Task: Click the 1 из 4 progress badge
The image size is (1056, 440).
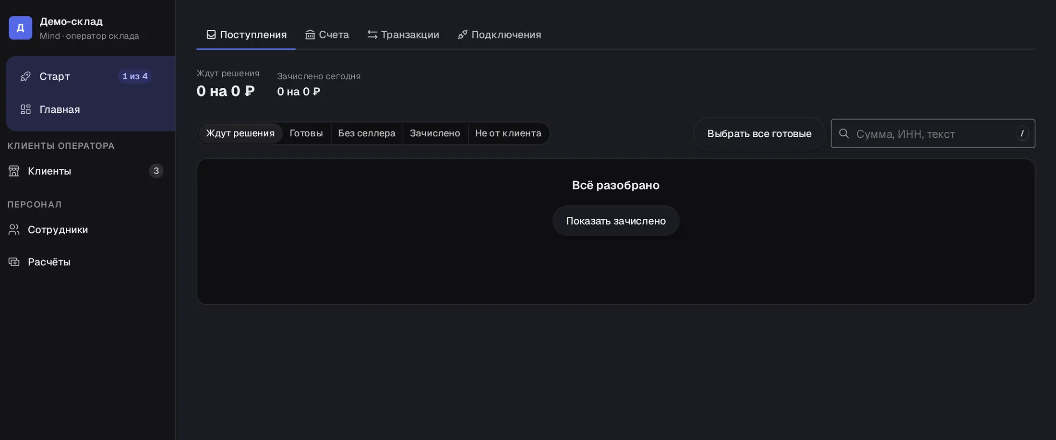Action: pos(135,76)
